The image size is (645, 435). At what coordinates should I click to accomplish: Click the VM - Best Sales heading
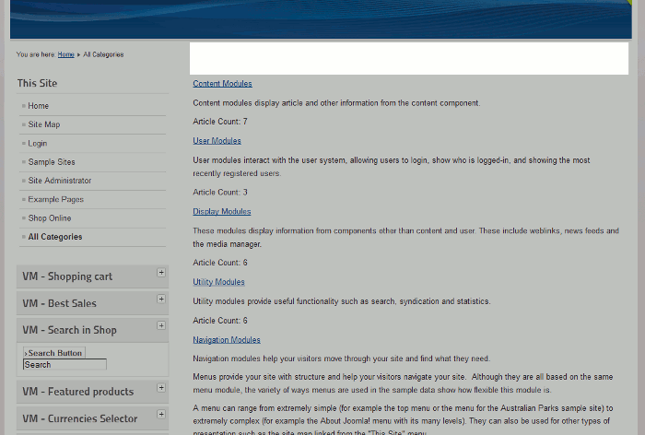59,303
